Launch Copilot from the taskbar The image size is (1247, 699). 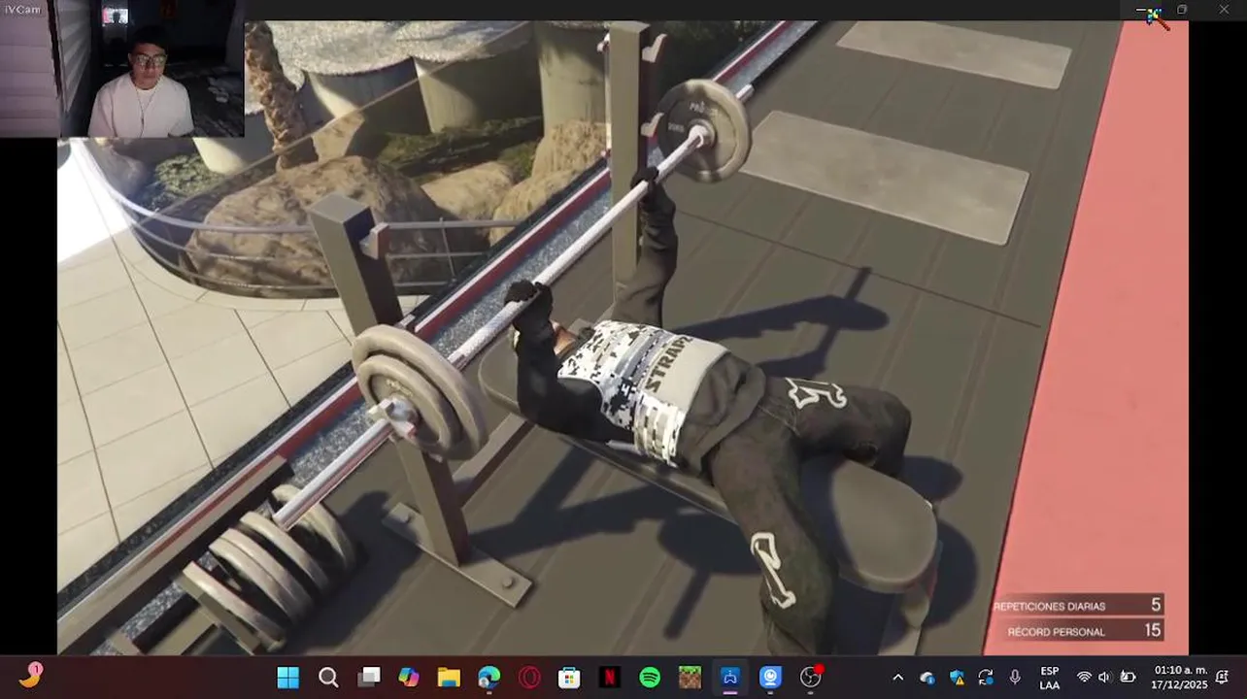click(x=409, y=677)
